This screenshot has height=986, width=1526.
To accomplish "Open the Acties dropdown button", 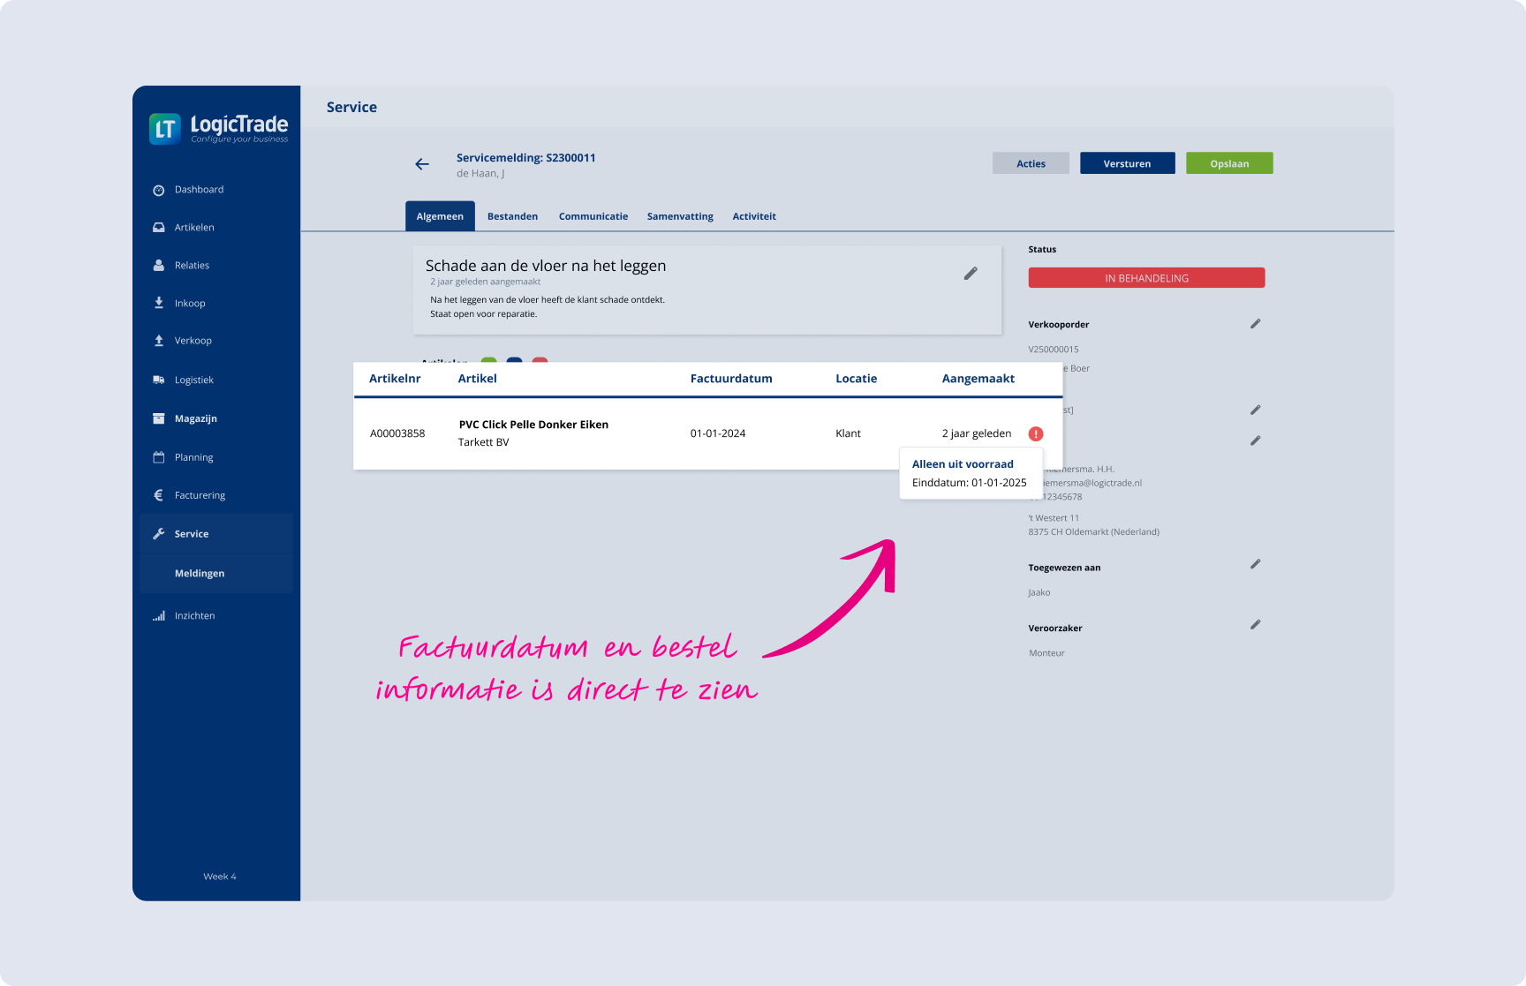I will [1030, 163].
